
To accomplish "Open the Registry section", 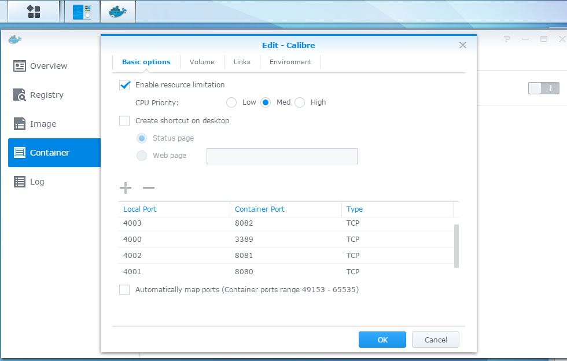I will tap(54, 95).
